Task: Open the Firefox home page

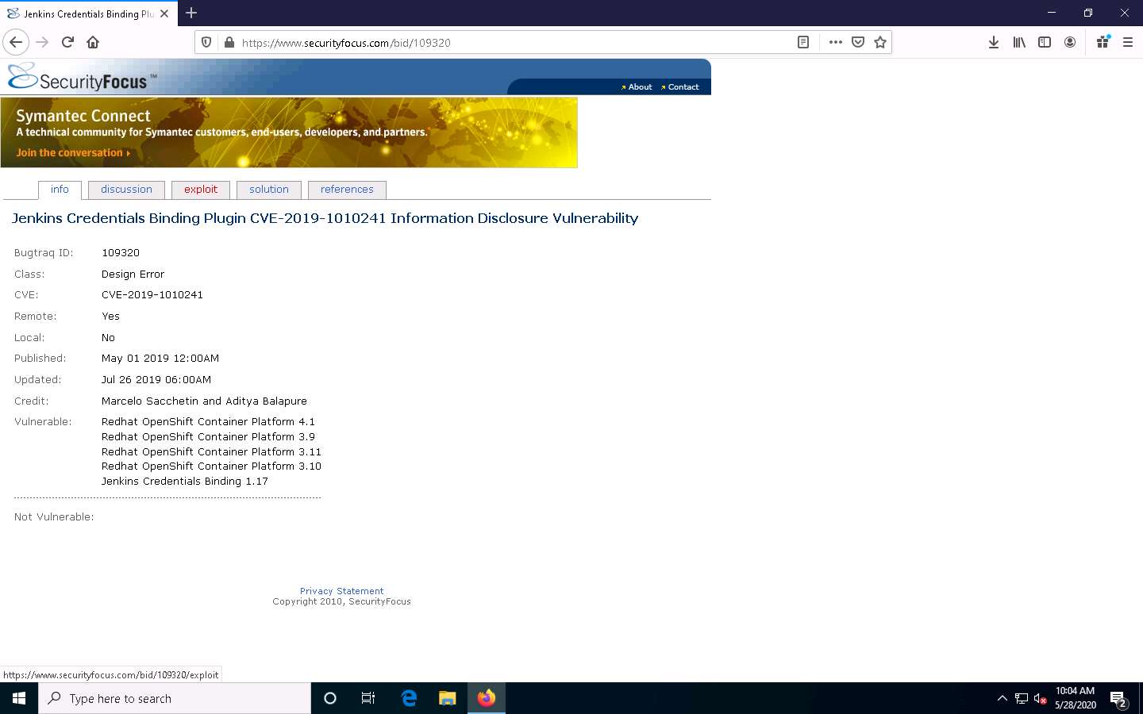Action: point(93,42)
